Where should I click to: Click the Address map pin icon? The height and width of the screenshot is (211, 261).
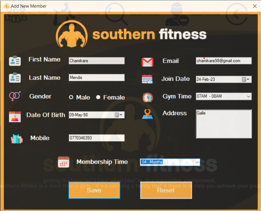point(148,114)
